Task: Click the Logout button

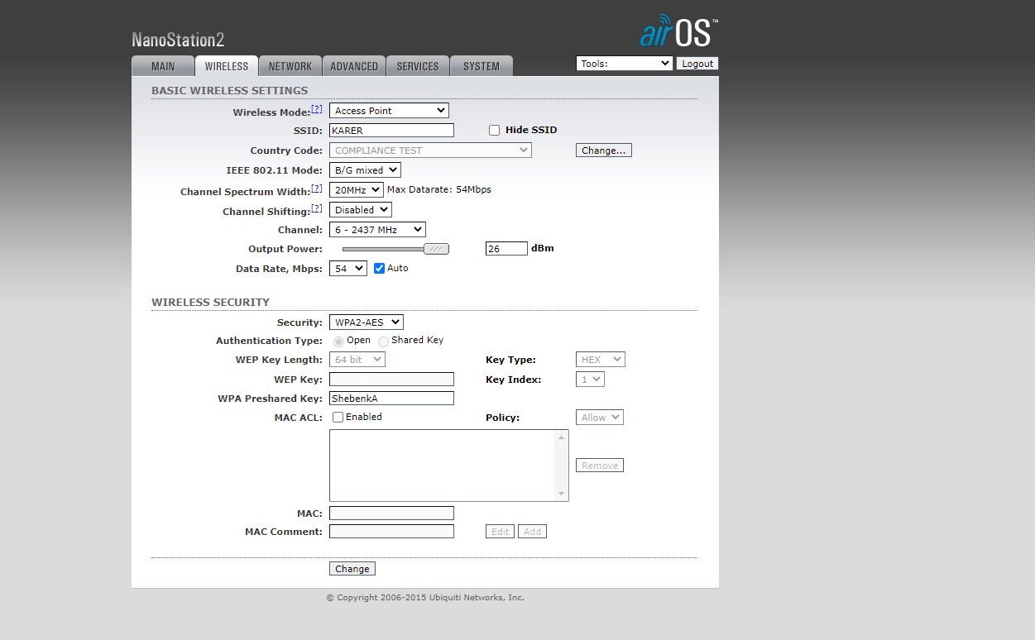Action: tap(697, 64)
